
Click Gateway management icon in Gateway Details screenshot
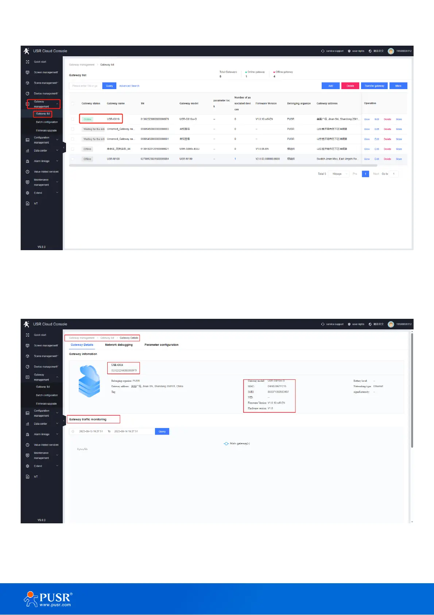pyautogui.click(x=27, y=377)
